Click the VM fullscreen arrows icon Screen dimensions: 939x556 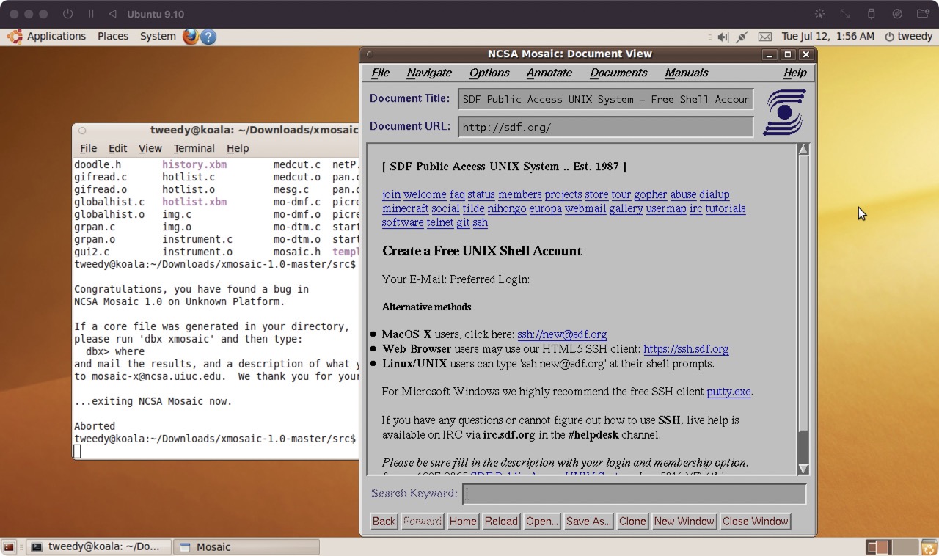pos(845,14)
